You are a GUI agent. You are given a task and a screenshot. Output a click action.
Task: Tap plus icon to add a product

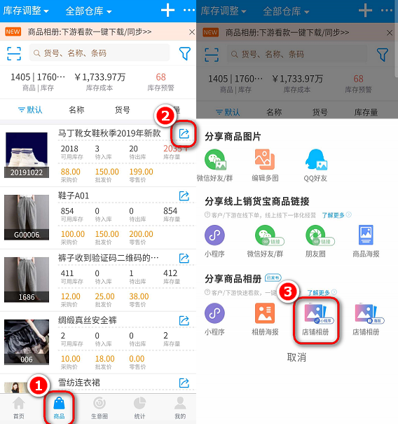point(167,10)
